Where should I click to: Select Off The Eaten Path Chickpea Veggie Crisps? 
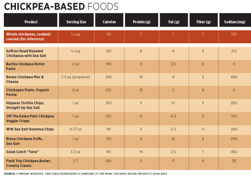tap(30, 118)
